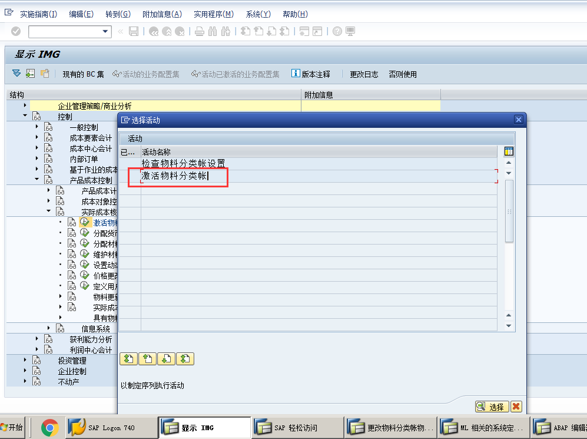Click the first green execute icon in dialog

coord(128,358)
